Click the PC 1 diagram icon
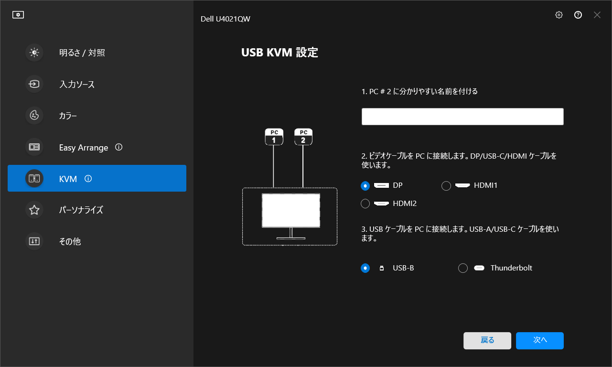The height and width of the screenshot is (367, 612). 274,137
